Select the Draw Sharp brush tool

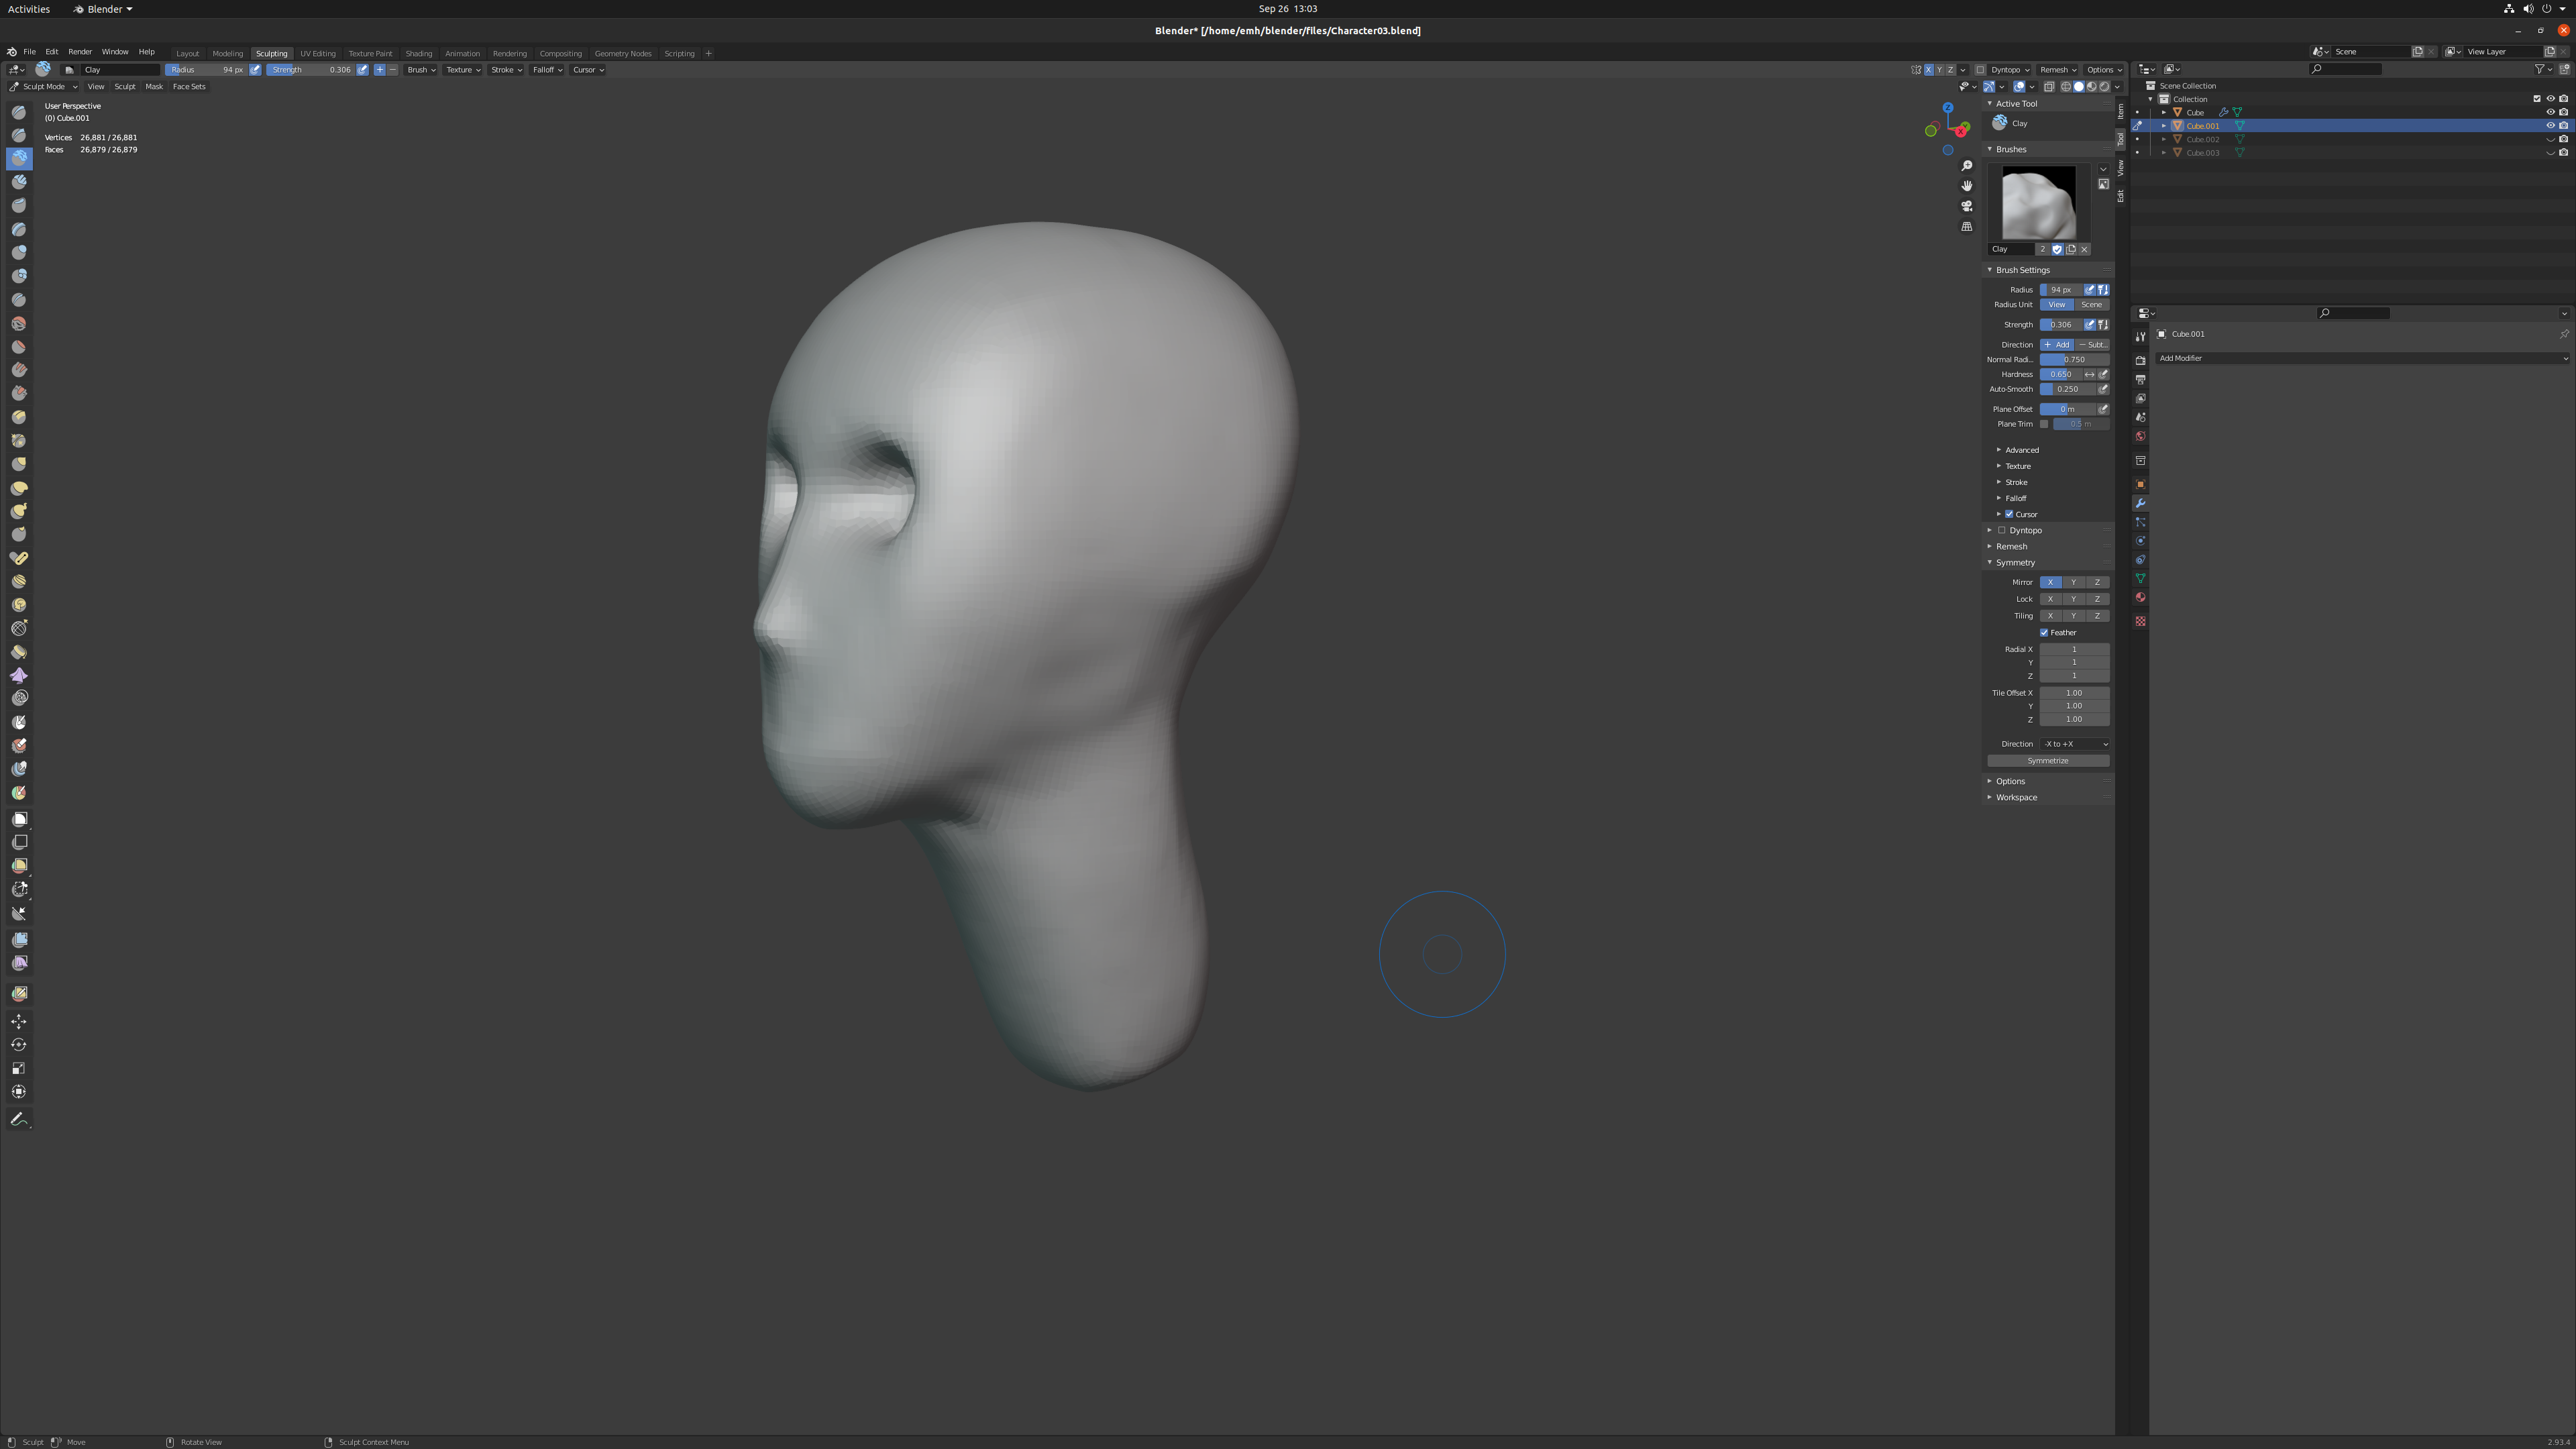[x=19, y=135]
